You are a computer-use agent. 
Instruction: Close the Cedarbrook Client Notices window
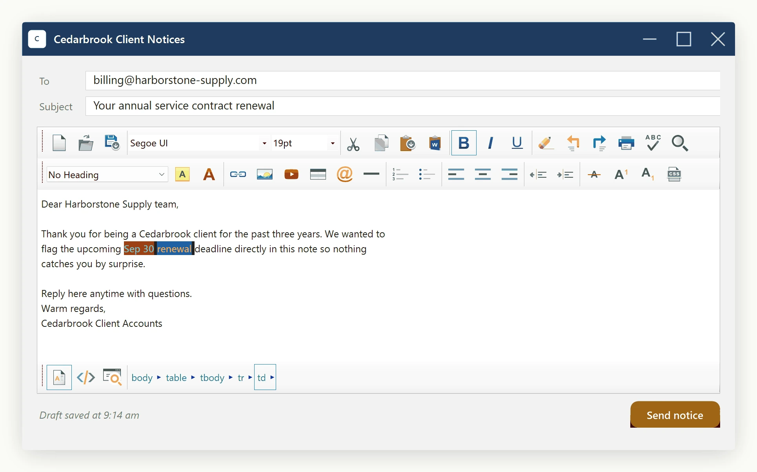coord(718,39)
